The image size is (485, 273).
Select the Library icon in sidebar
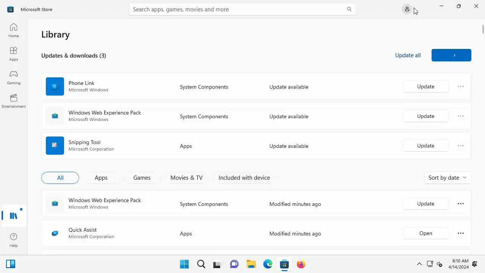click(x=14, y=216)
